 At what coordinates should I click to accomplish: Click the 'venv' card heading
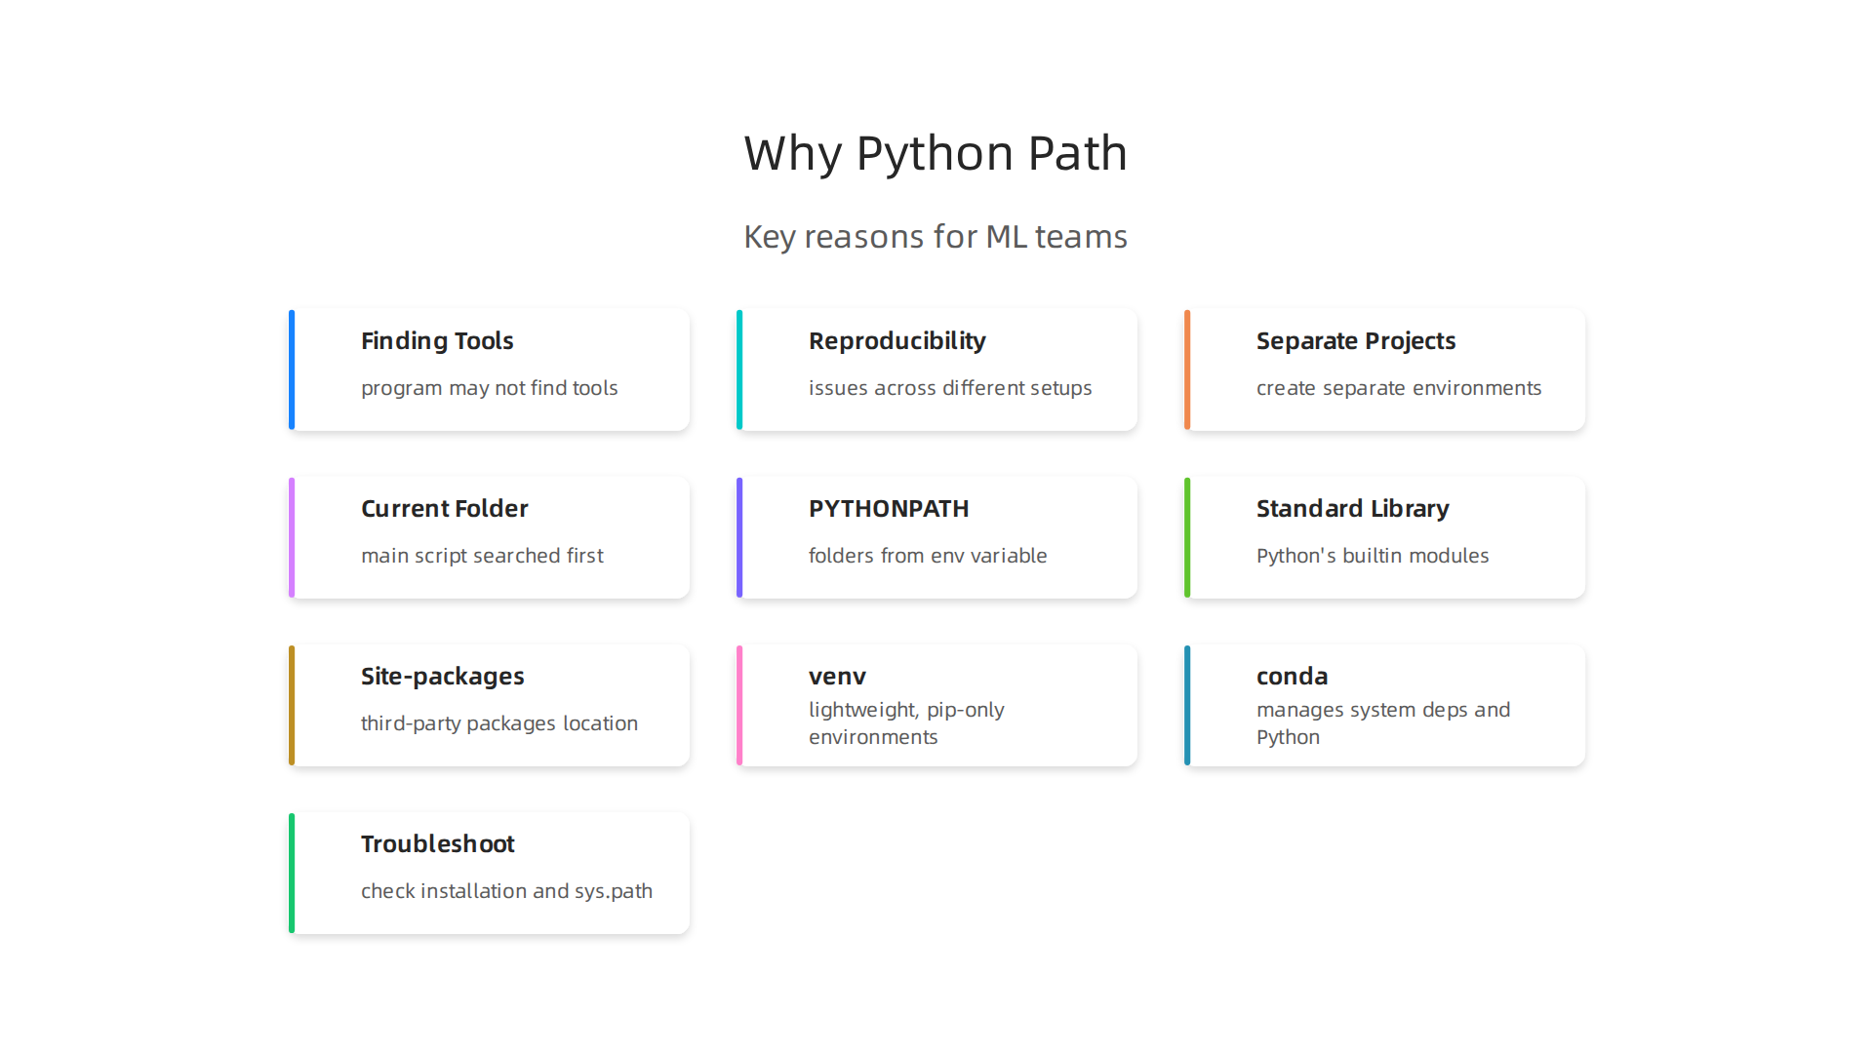[x=837, y=677]
